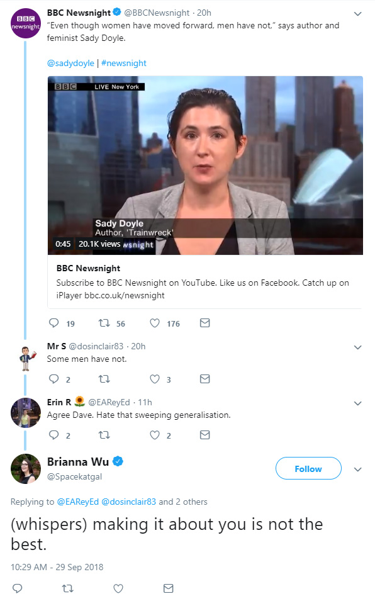Viewport: 375px width, 601px height.
Task: Reply to Mr S's tweet
Action: click(x=53, y=379)
